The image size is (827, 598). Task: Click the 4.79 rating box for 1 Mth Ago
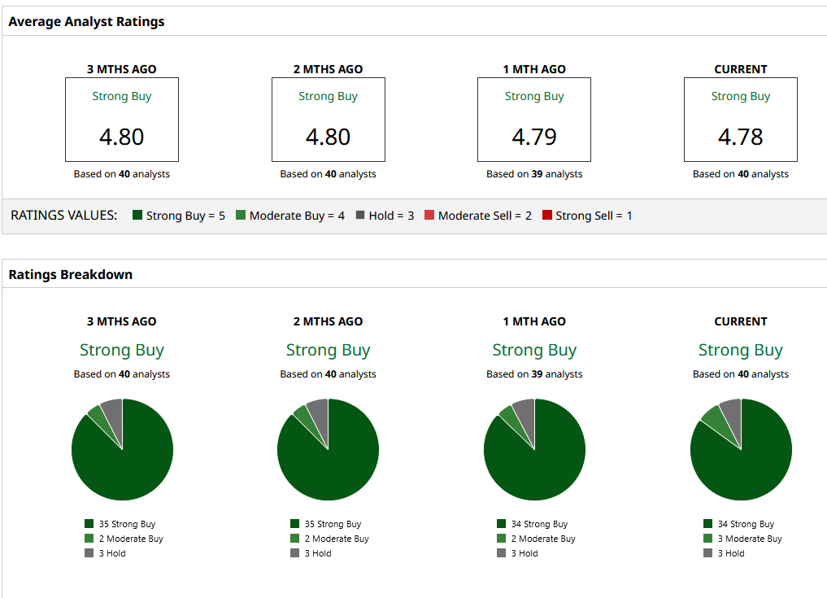(x=534, y=120)
